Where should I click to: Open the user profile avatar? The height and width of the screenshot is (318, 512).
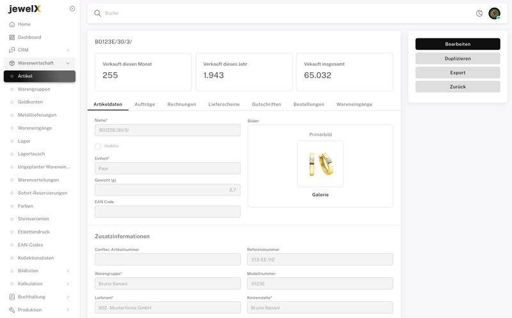[494, 13]
